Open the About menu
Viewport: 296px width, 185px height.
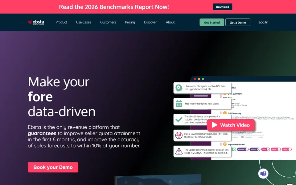point(170,22)
